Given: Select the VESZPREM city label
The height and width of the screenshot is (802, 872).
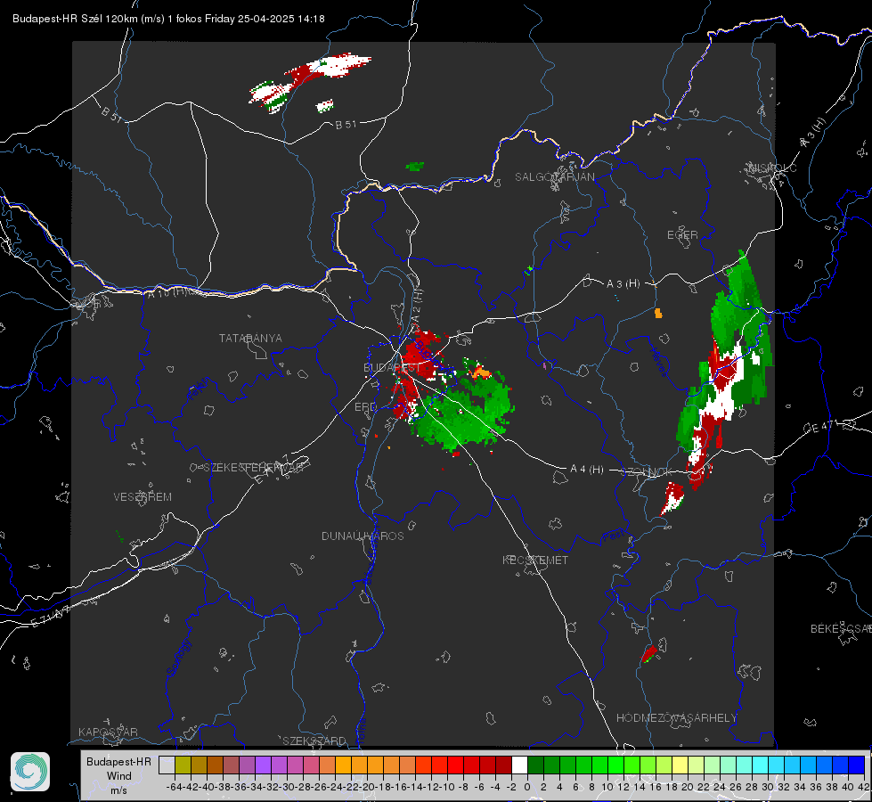Looking at the screenshot, I should (143, 497).
